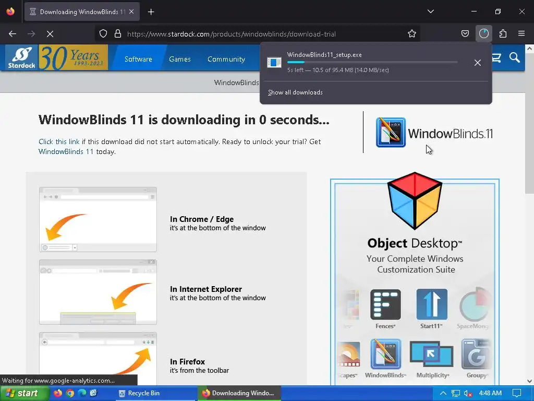Screen dimensions: 534x401
Task: Open the Software menu
Action: click(x=138, y=59)
